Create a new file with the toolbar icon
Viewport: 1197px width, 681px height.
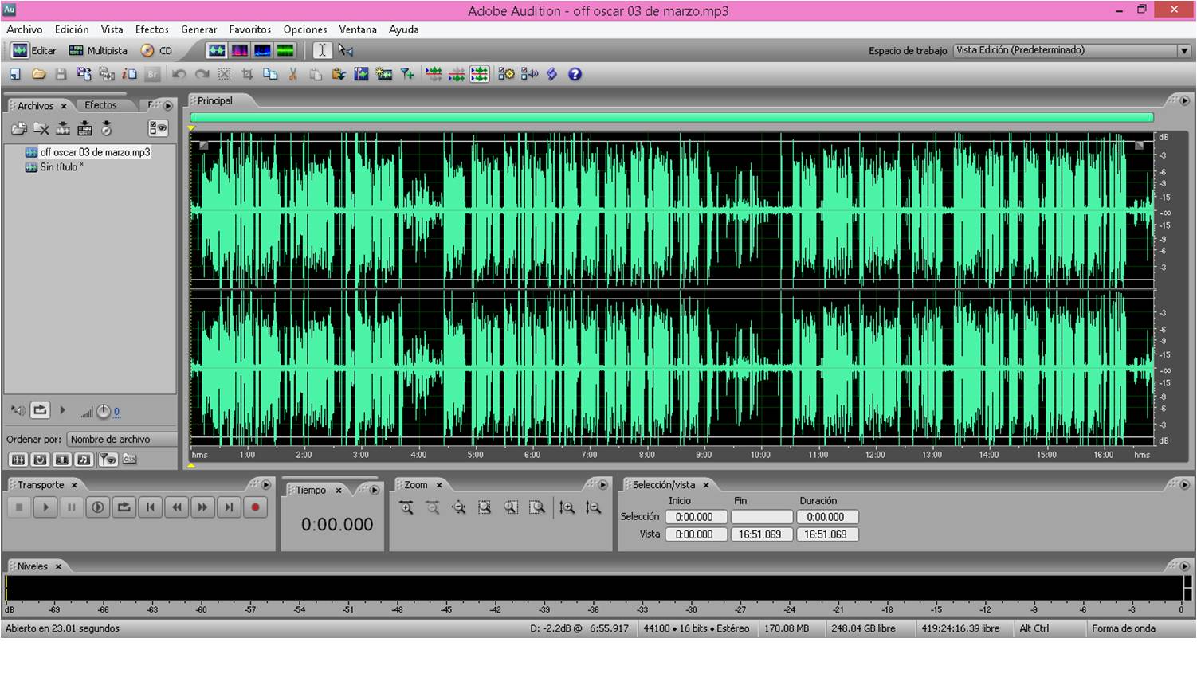click(15, 74)
